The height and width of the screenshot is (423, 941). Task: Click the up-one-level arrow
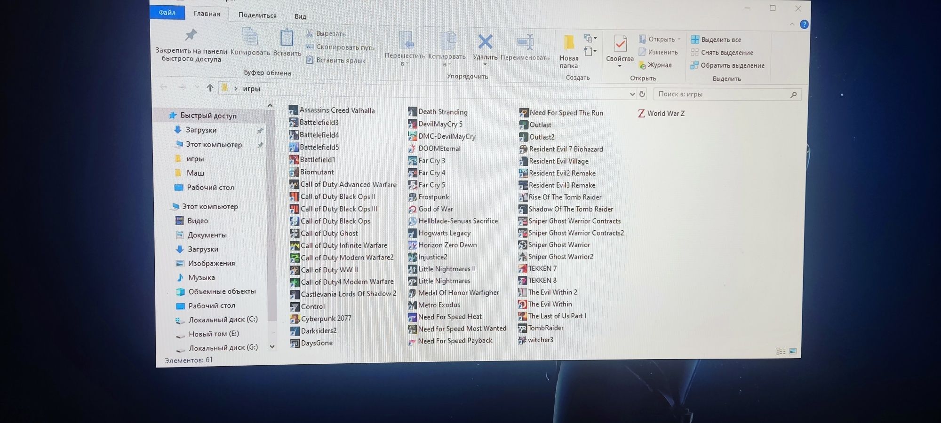click(210, 87)
